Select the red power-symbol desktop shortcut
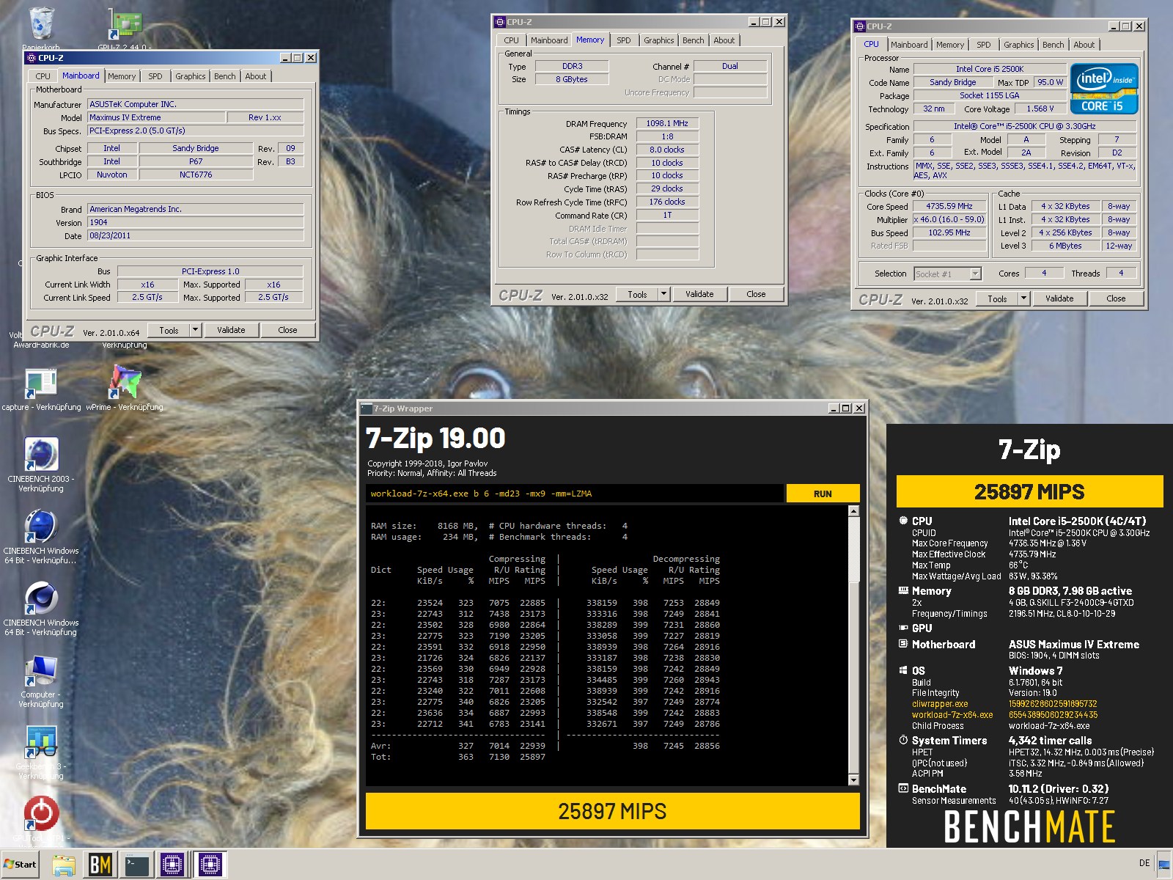The width and height of the screenshot is (1173, 880). tap(41, 814)
